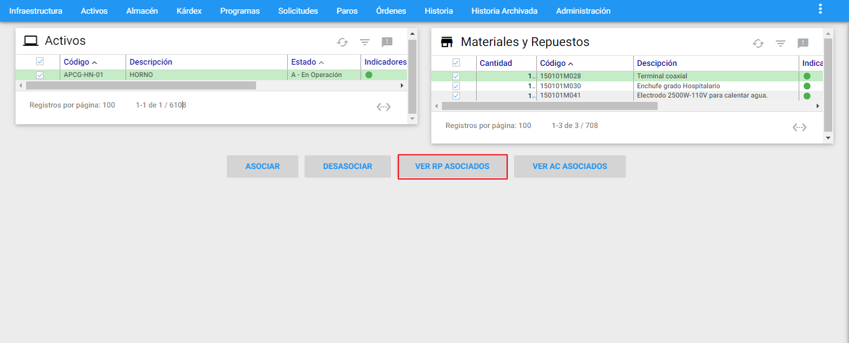
Task: Open the Administración menu
Action: [583, 11]
